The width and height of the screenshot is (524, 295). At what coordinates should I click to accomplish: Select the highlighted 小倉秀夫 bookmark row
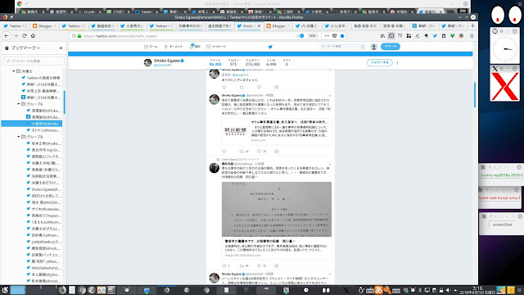coord(32,124)
